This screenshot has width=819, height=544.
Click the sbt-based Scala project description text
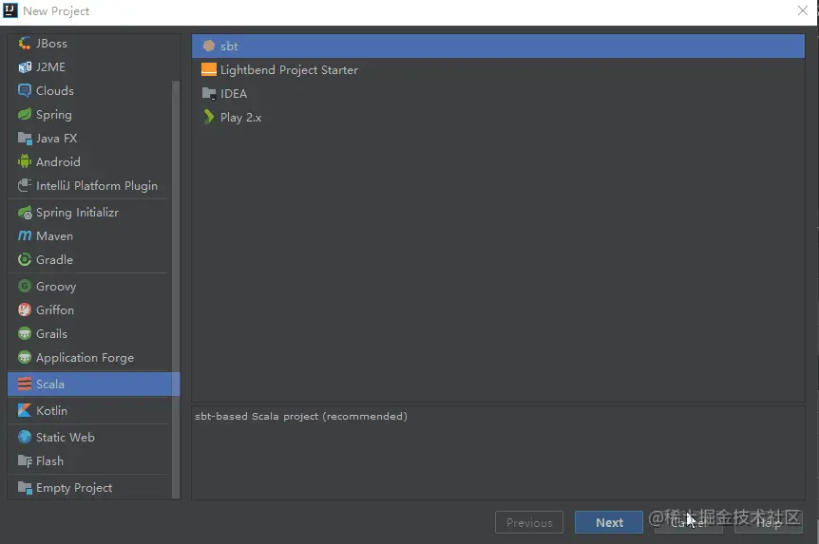(301, 416)
